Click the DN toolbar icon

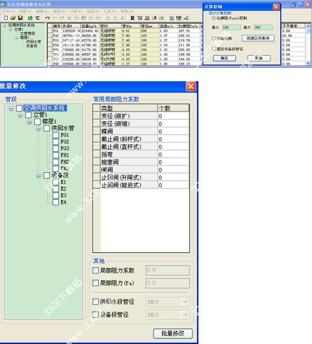(179, 18)
